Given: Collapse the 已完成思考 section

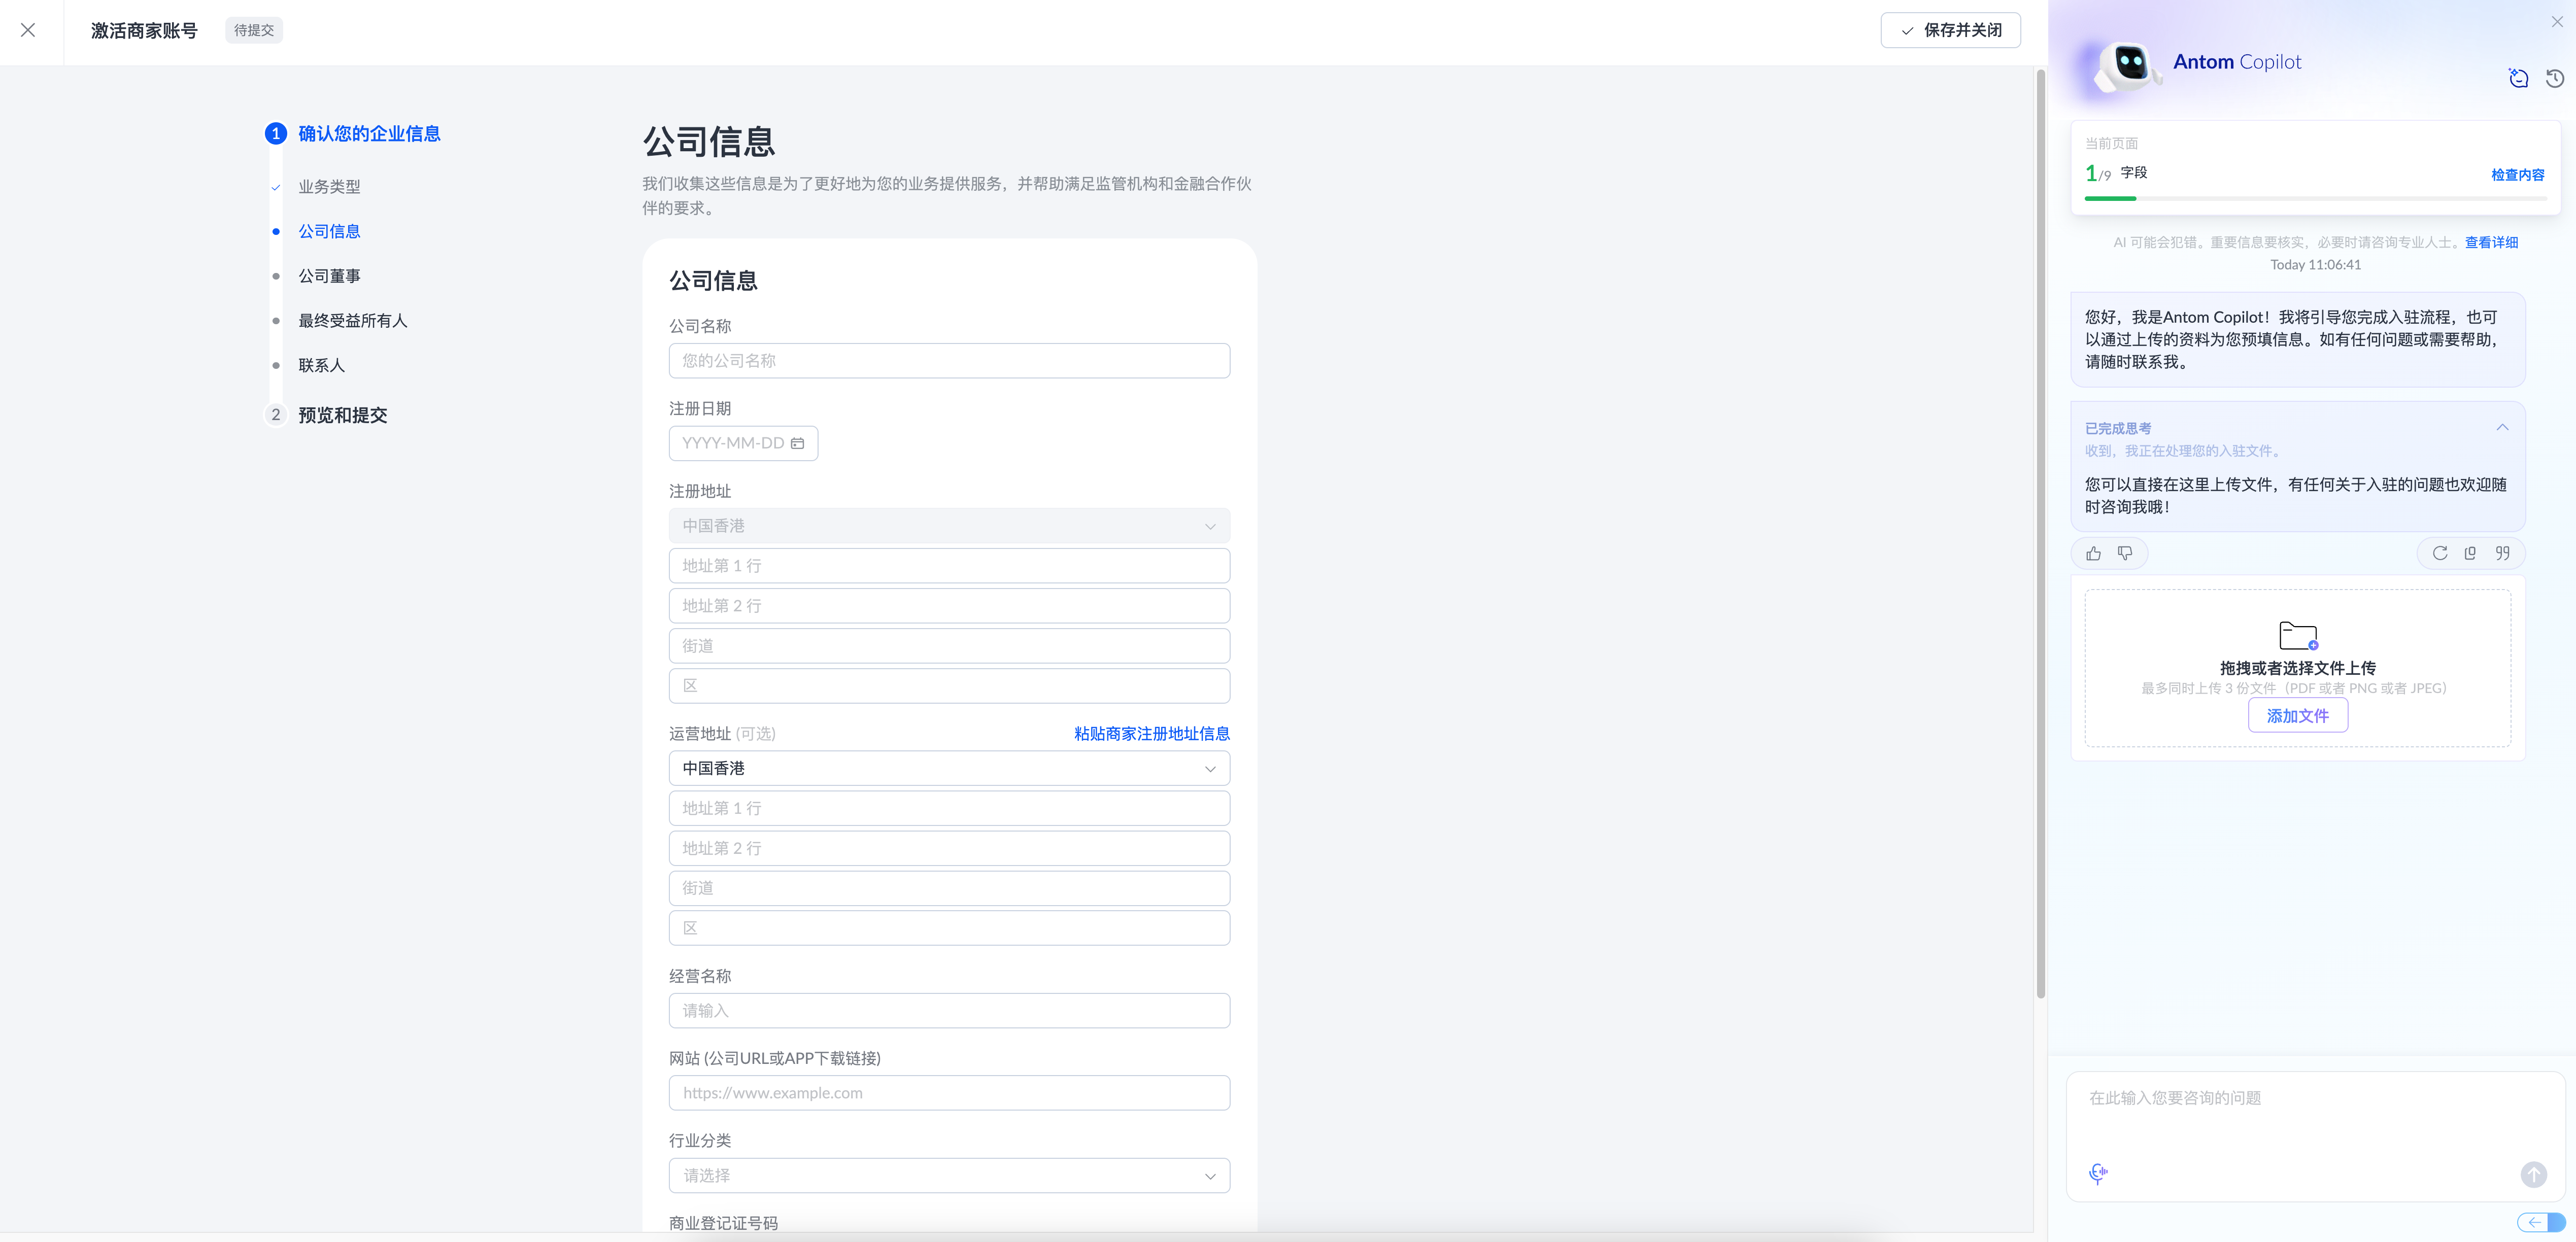Looking at the screenshot, I should [2501, 428].
